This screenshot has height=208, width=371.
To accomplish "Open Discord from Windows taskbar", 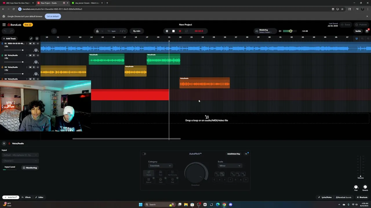I will [x=231, y=205].
